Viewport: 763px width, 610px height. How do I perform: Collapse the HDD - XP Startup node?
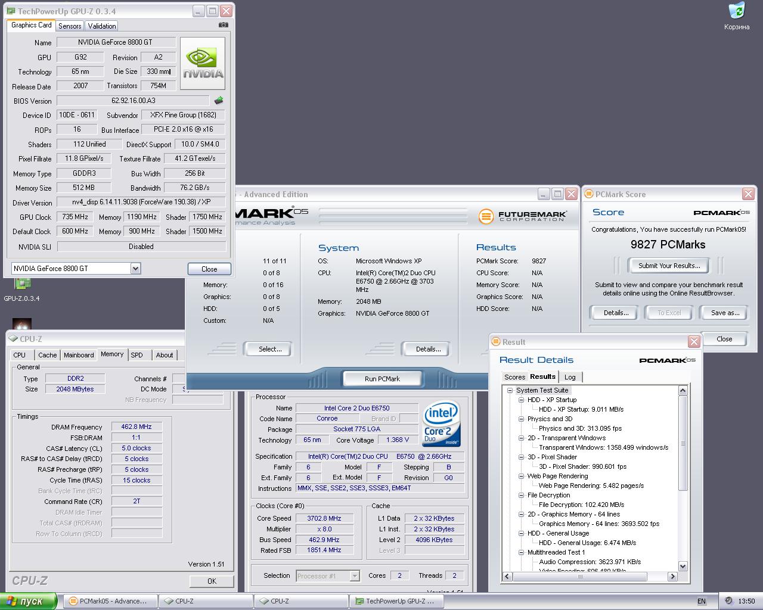click(x=521, y=400)
